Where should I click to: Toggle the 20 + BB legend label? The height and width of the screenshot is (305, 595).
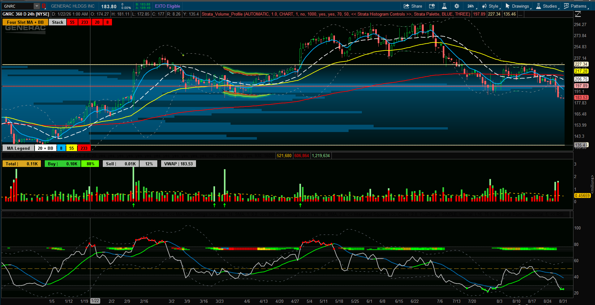pyautogui.click(x=46, y=148)
